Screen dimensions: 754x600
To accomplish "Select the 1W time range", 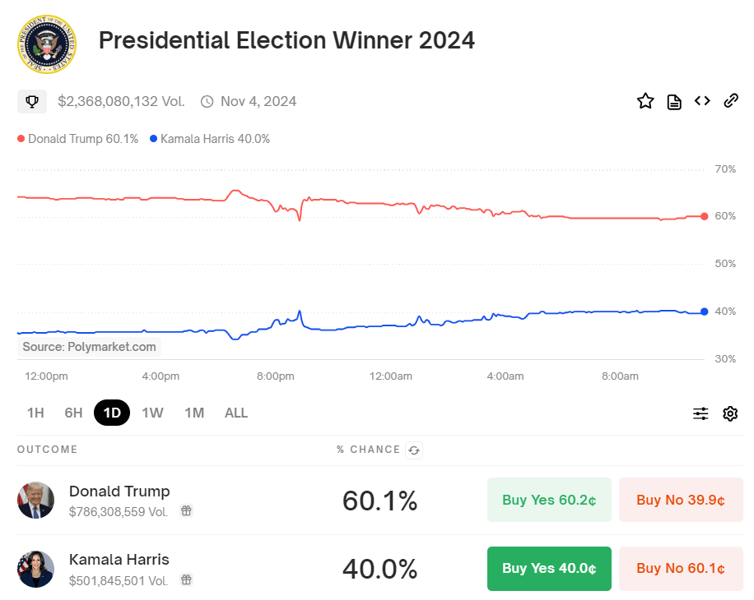I will pos(152,413).
